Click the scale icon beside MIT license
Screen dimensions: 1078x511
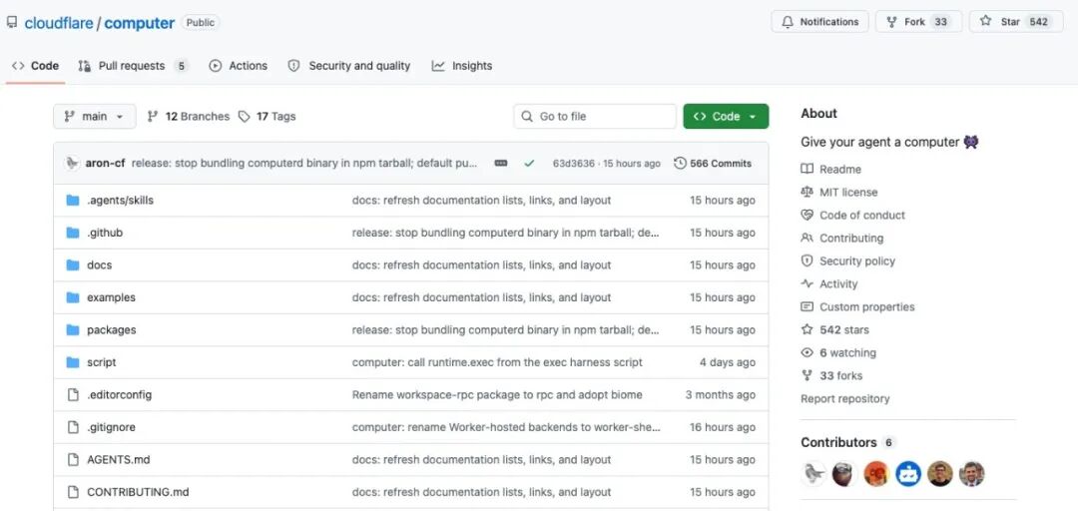coord(808,193)
